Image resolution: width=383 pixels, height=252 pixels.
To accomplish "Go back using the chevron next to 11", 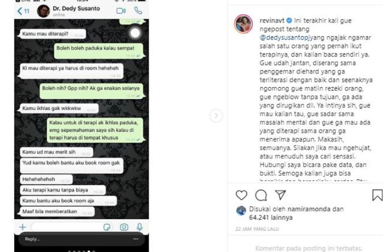I will 20,11.
